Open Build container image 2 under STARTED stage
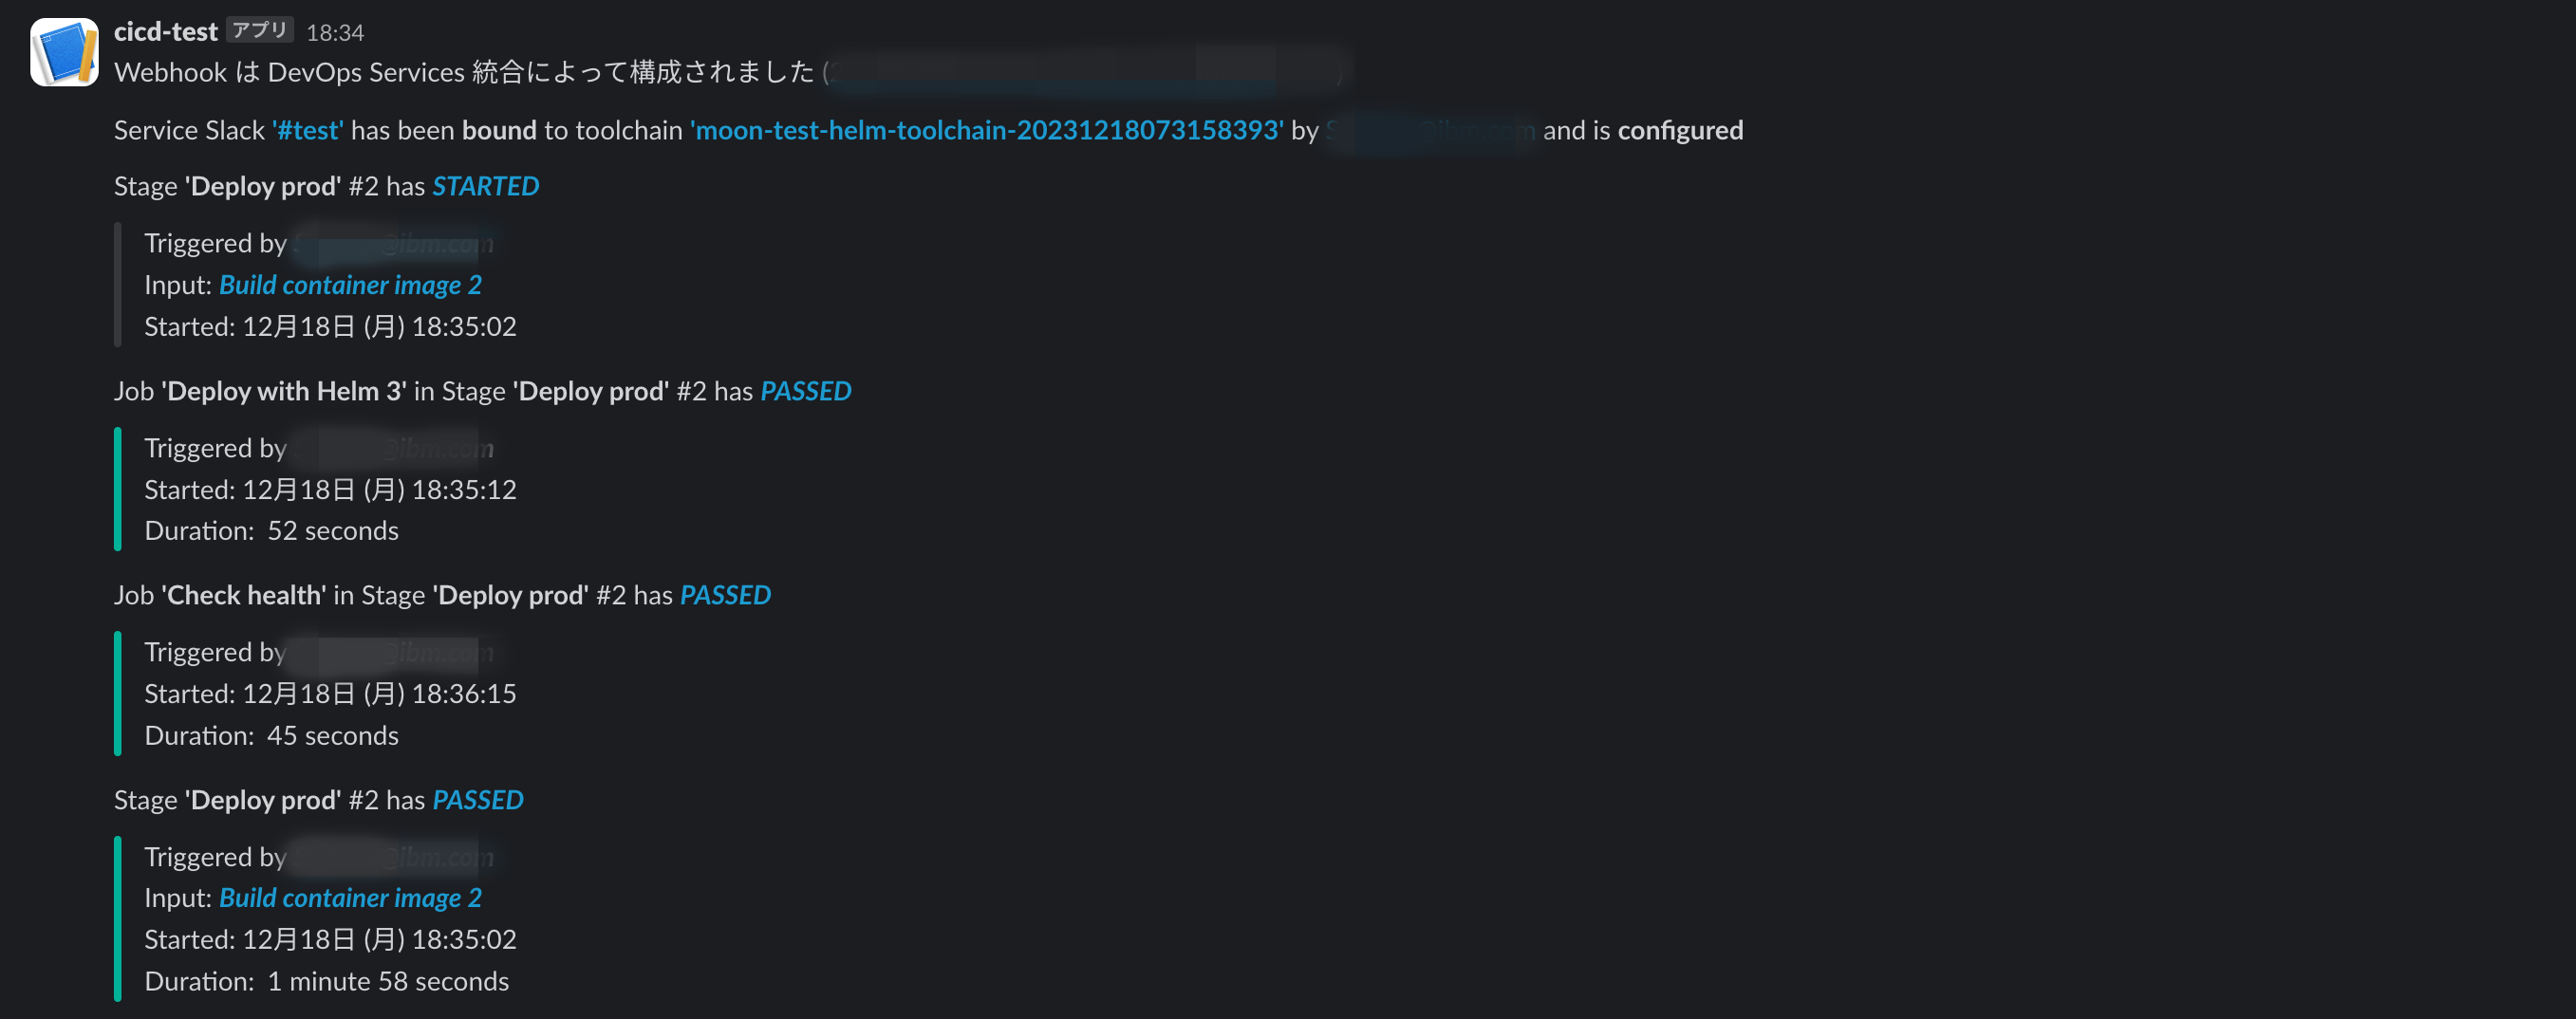 pos(350,285)
